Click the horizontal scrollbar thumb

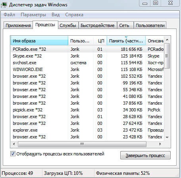pos(82,144)
